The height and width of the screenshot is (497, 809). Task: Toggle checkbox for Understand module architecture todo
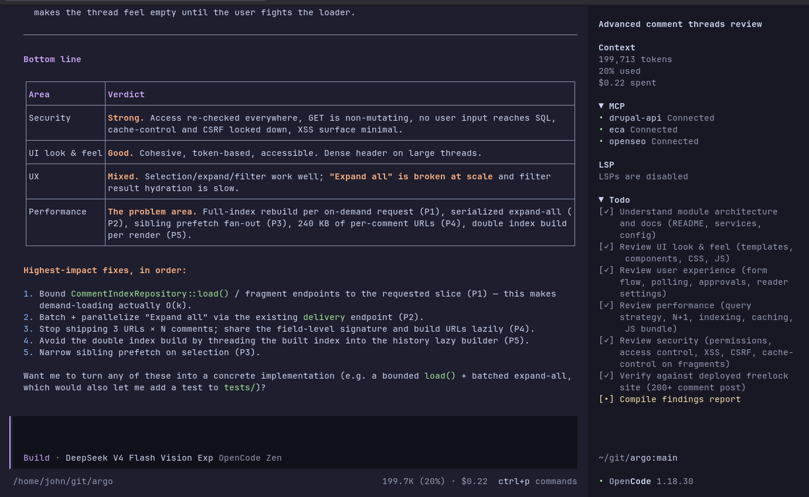[606, 212]
